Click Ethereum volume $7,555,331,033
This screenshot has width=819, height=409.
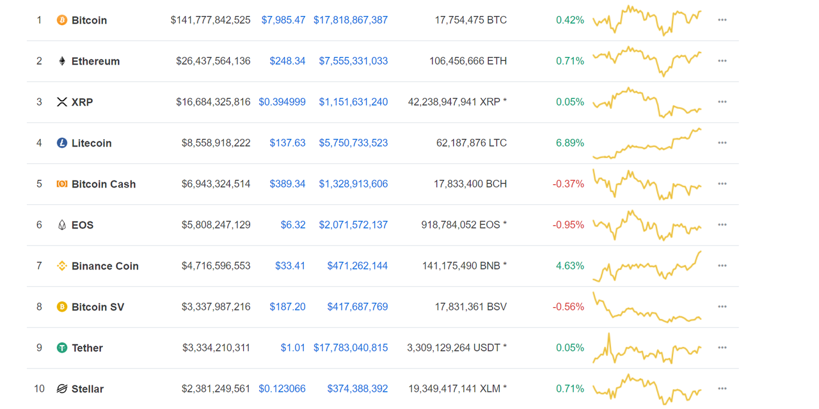pyautogui.click(x=353, y=61)
